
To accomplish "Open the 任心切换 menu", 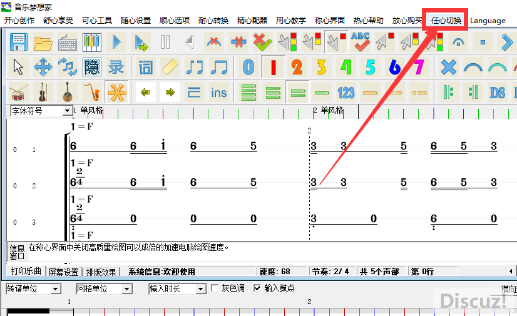I will tap(446, 21).
